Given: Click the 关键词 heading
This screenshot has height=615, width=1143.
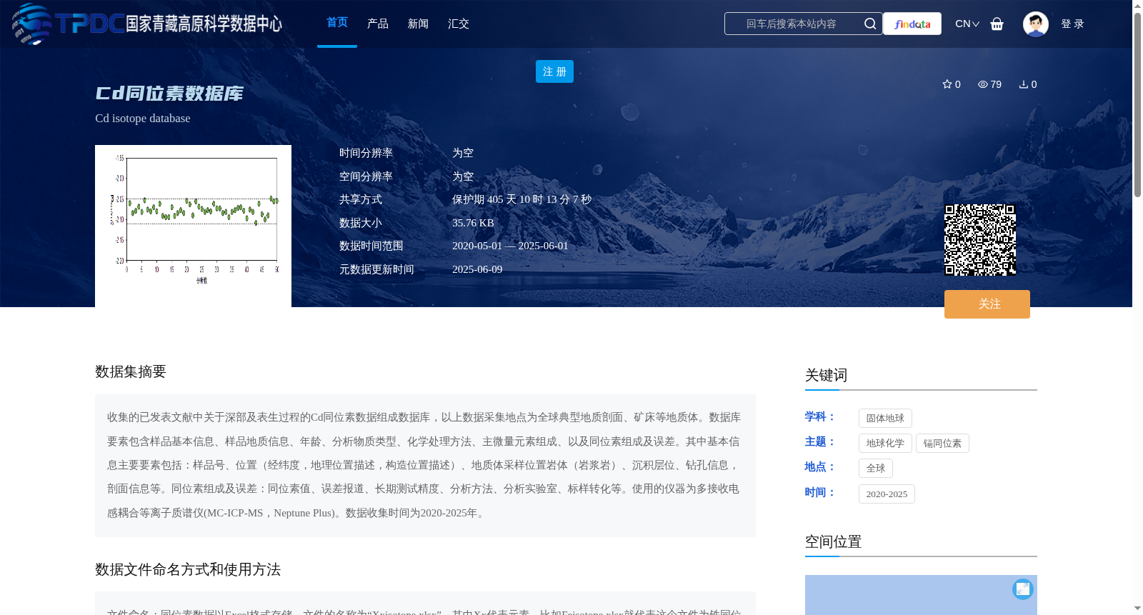Looking at the screenshot, I should coord(826,375).
